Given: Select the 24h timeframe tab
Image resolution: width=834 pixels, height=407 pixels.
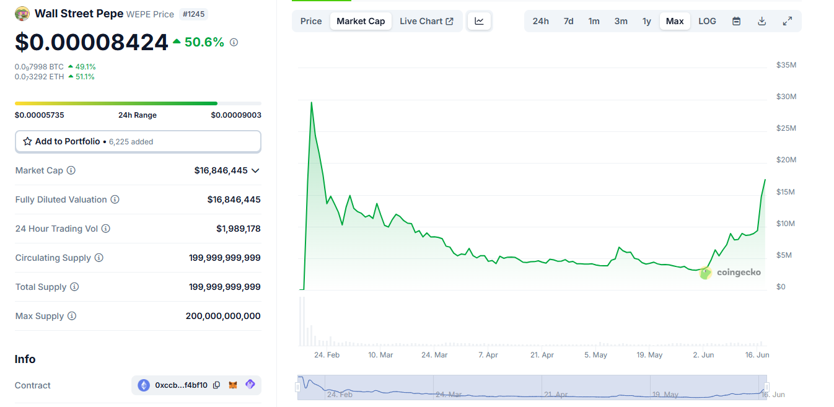Looking at the screenshot, I should [540, 20].
